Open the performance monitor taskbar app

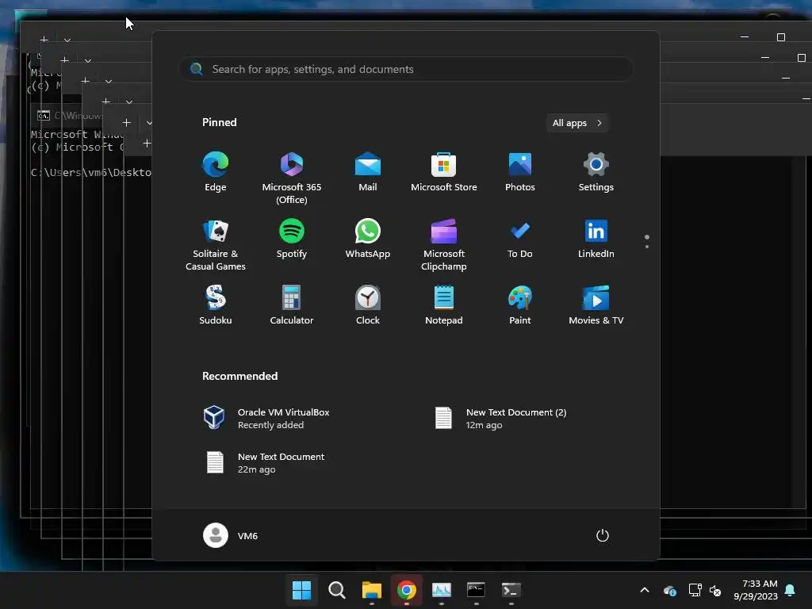click(x=441, y=590)
